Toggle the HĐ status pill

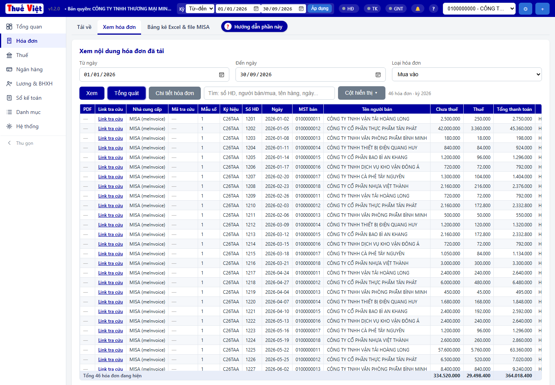pyautogui.click(x=348, y=8)
